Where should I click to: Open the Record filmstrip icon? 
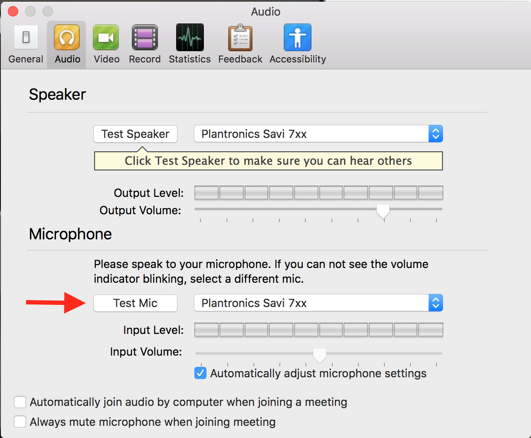pyautogui.click(x=144, y=38)
